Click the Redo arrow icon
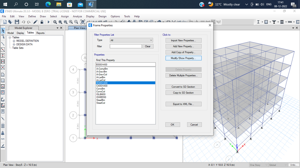 tap(29, 22)
